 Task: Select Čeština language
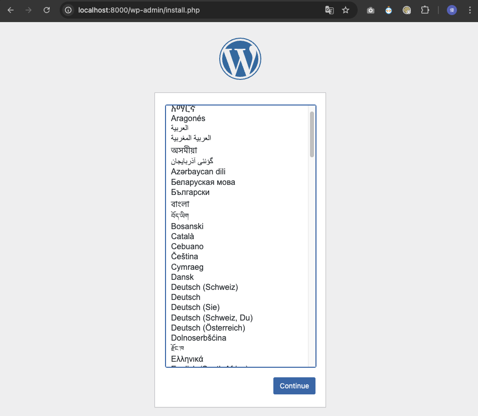[237, 257]
